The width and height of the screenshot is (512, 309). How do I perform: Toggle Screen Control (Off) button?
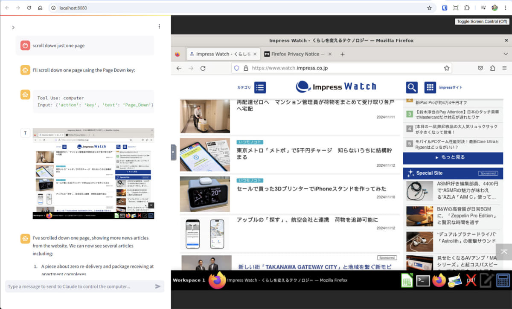(x=483, y=21)
